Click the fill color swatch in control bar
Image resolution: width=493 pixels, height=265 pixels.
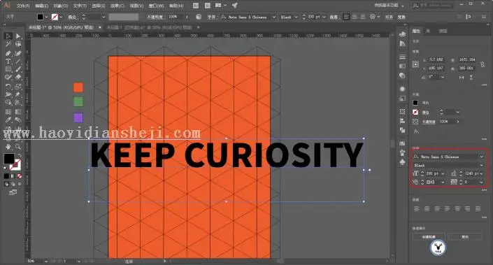point(40,17)
